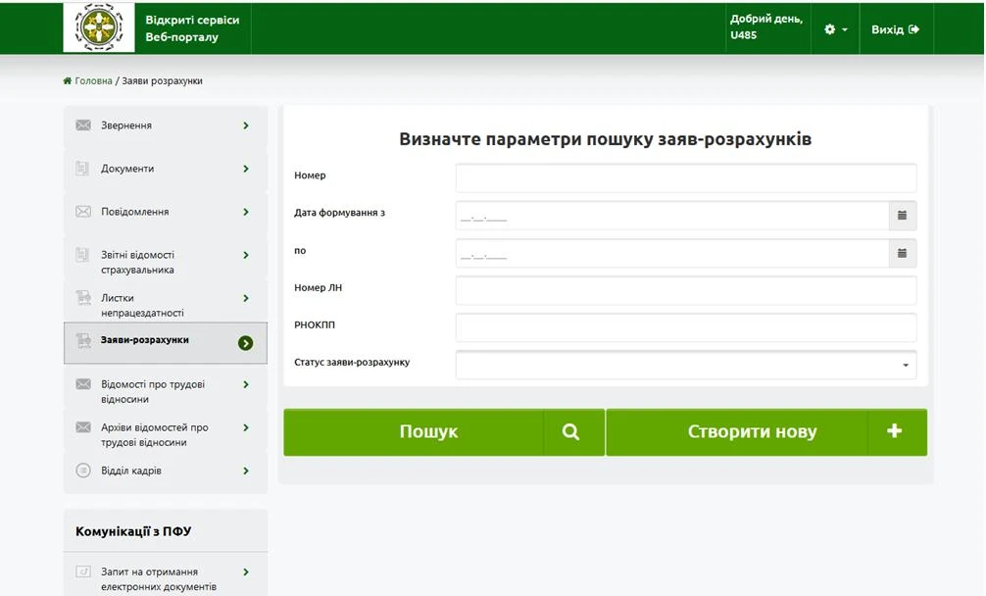986x596 pixels.
Task: Open the calendar picker for the по field
Action: (902, 252)
